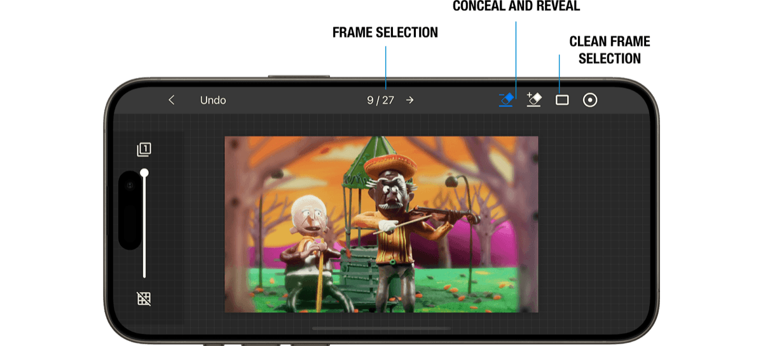The width and height of the screenshot is (763, 346).
Task: Select the Reveal eraser plus tool
Action: coord(533,100)
